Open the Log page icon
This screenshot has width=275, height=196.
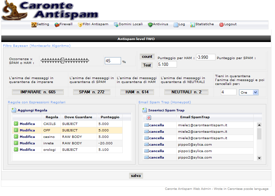[176, 25]
